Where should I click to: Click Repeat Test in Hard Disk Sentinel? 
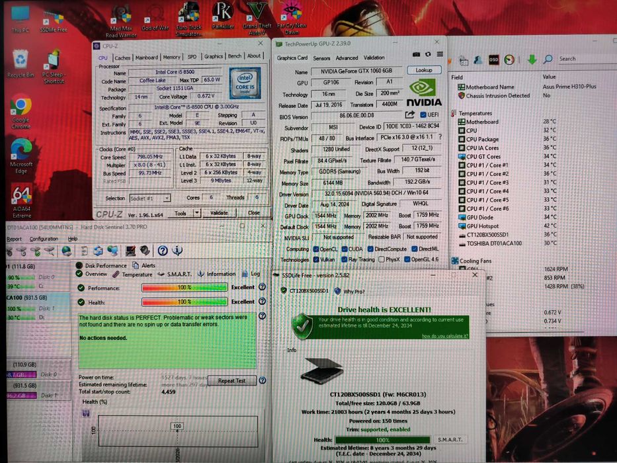pos(231,380)
